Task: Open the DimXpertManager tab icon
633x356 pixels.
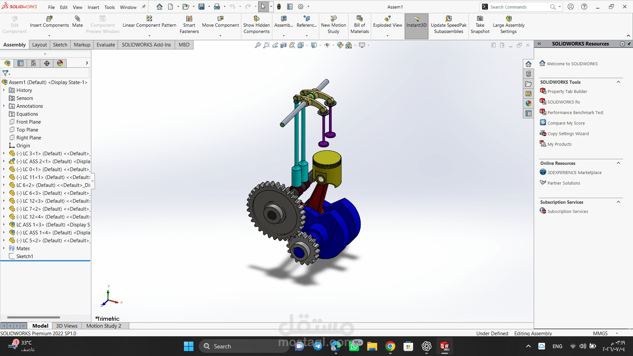Action: coord(47,63)
